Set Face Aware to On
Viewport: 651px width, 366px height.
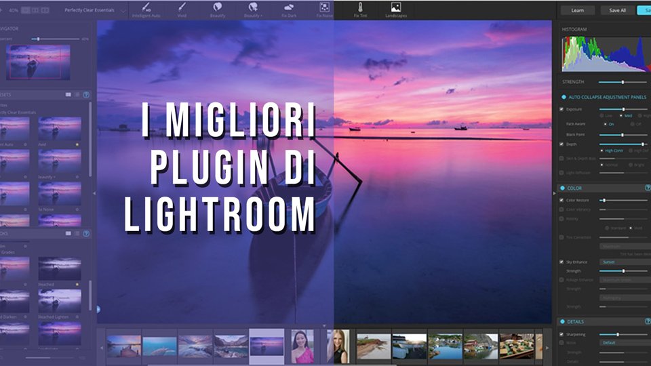pos(606,124)
